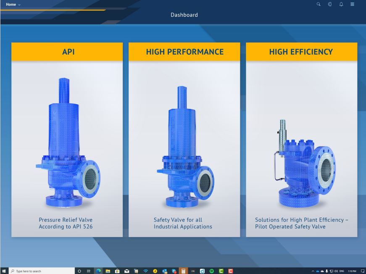Expand the Home dropdown arrow
Screen dimensions: 366x274
coord(18,5)
